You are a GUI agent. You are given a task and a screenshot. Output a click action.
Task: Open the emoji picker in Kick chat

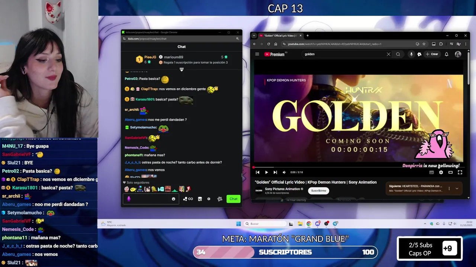click(173, 199)
